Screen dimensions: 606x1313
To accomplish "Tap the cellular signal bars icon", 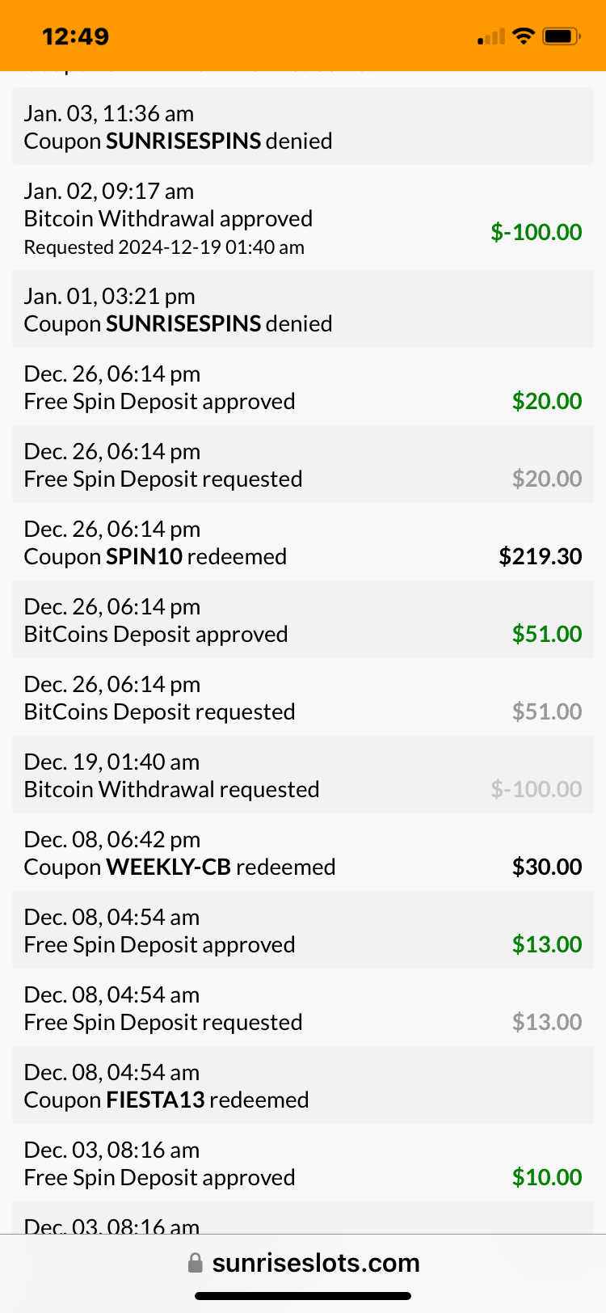I will click(491, 36).
